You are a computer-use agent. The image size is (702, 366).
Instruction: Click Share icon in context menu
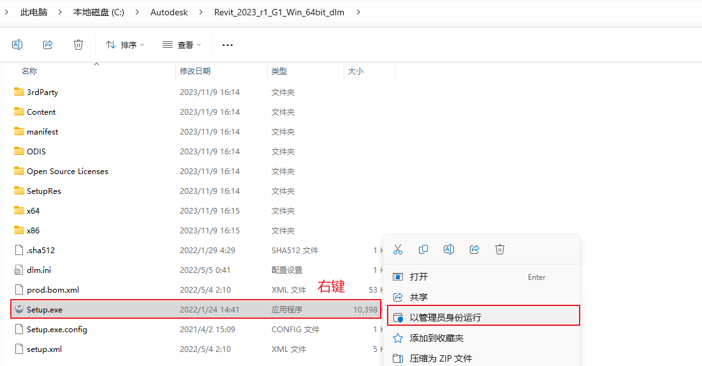[474, 249]
